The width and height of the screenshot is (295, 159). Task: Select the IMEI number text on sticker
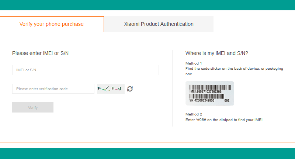tap(205, 91)
